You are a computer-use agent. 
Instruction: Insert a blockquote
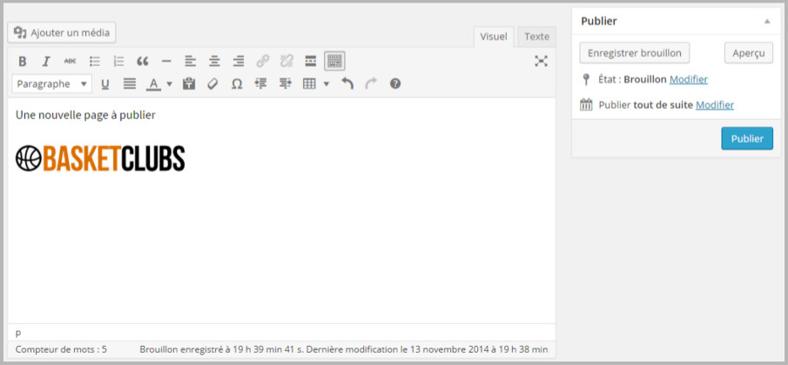click(x=143, y=61)
